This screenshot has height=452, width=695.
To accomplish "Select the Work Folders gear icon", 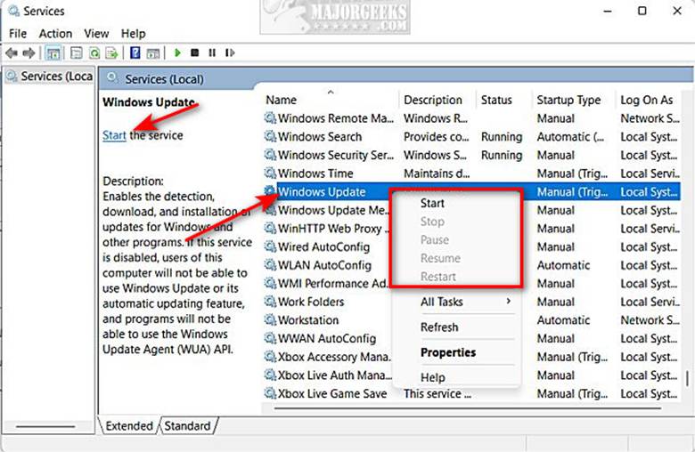I will pyautogui.click(x=270, y=302).
